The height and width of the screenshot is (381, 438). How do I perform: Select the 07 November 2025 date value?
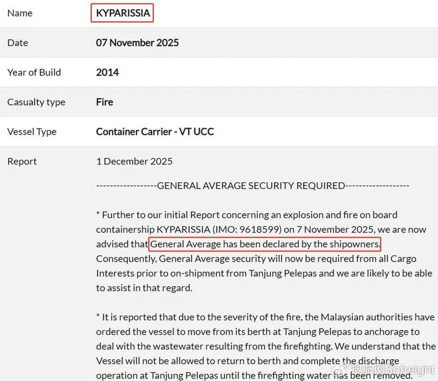[x=137, y=42]
